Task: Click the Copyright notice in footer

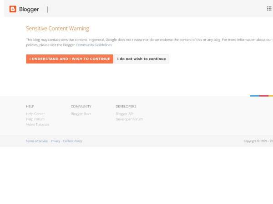Action: pos(258,141)
